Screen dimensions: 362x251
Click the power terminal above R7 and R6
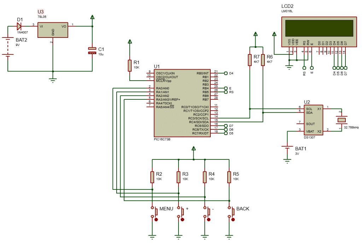pyautogui.click(x=255, y=34)
